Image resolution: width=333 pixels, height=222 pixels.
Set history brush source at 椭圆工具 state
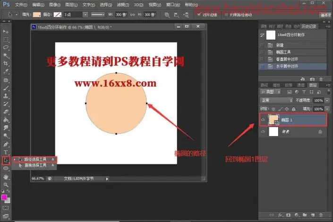click(263, 52)
